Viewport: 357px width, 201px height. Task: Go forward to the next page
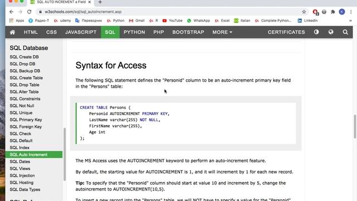20,12
